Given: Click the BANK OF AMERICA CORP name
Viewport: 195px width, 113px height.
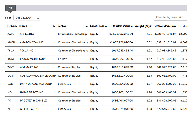Looking at the screenshot, I should (x=36, y=84).
